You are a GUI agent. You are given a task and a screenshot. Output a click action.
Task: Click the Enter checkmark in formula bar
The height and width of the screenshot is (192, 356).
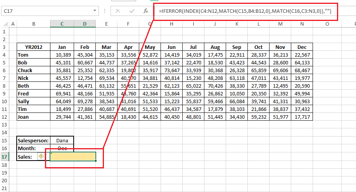pyautogui.click(x=132, y=11)
